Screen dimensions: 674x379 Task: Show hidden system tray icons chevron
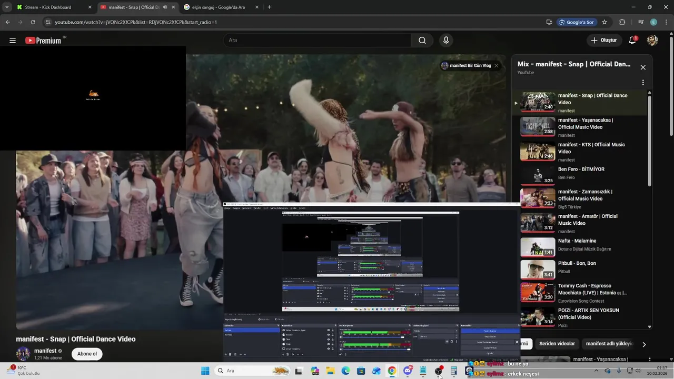(x=597, y=371)
